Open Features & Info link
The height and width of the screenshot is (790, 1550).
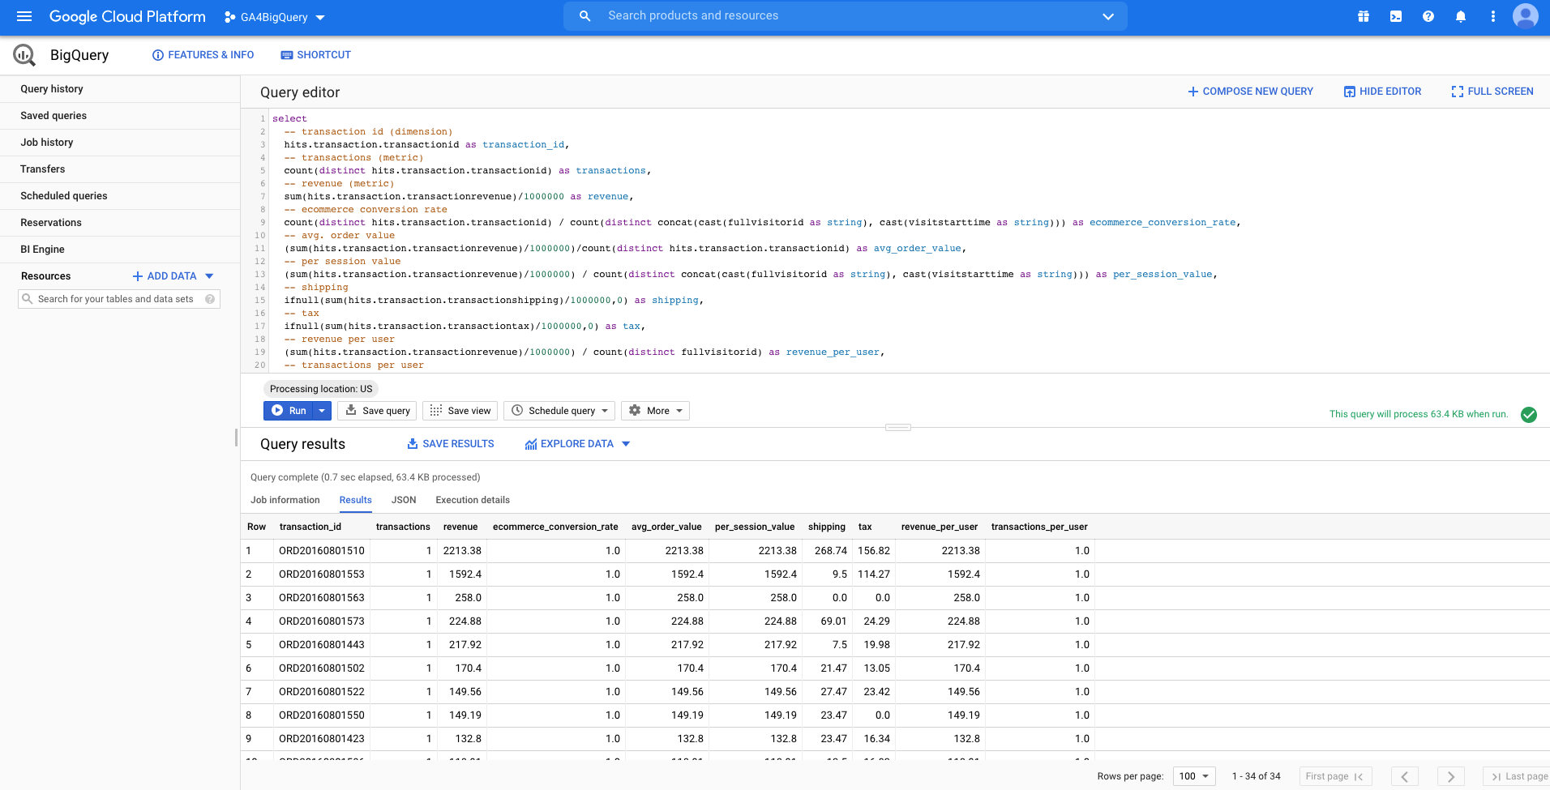(203, 55)
